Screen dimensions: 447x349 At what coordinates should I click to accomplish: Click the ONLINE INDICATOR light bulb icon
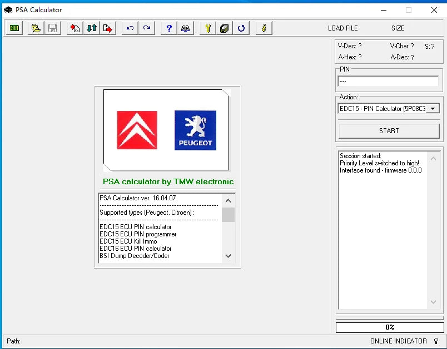tap(436, 341)
